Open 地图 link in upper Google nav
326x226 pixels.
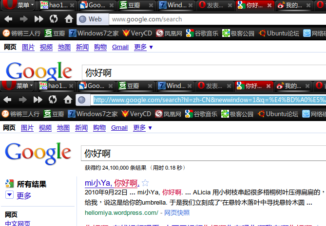coord(64,47)
